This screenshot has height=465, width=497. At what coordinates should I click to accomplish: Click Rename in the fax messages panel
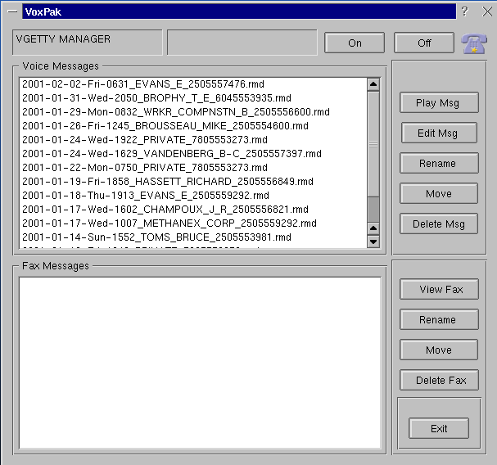pos(438,320)
